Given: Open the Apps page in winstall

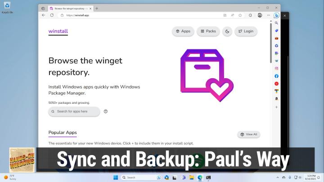Looking at the screenshot, I should (x=183, y=31).
